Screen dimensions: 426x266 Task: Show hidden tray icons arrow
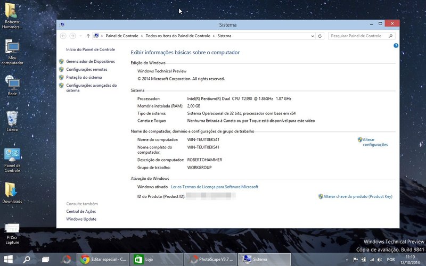pyautogui.click(x=347, y=260)
